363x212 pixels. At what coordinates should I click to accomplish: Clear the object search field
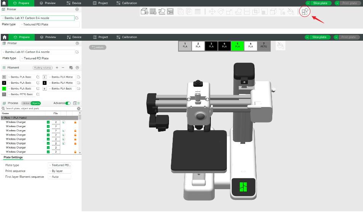(x=79, y=108)
